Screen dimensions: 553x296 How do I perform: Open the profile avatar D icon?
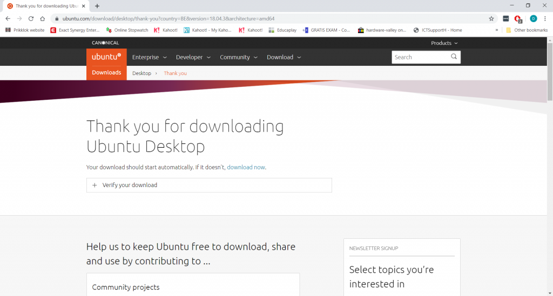[x=533, y=19]
